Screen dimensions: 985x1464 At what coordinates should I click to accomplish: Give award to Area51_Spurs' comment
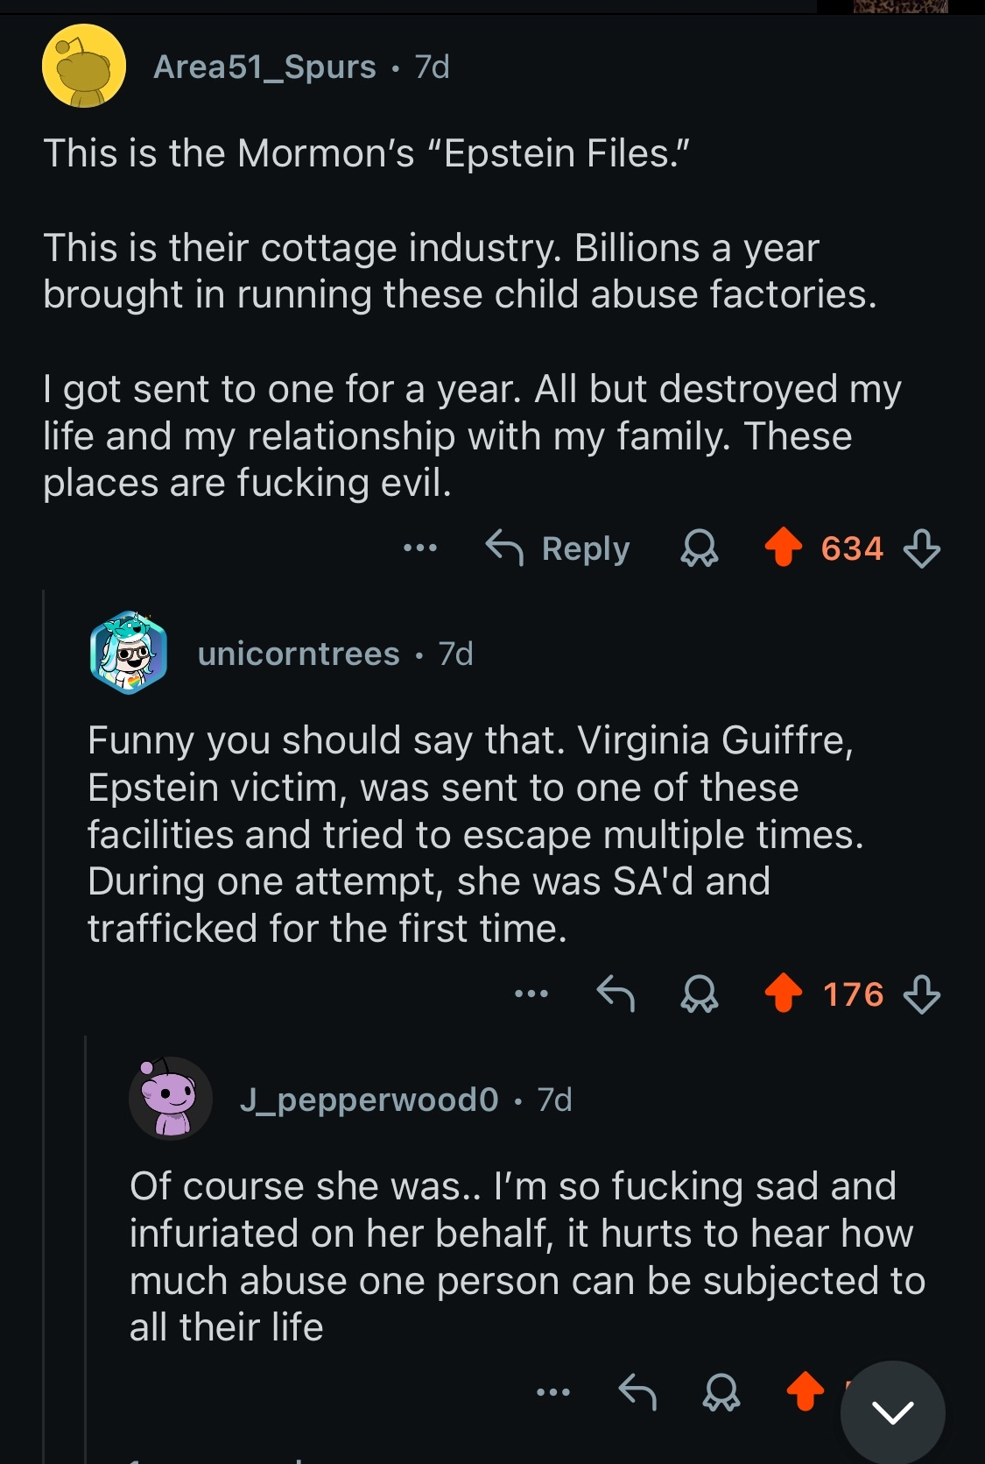(700, 549)
